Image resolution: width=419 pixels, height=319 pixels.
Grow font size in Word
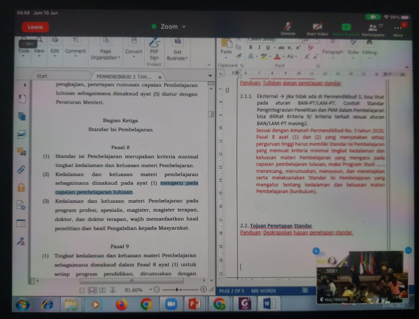[307, 57]
